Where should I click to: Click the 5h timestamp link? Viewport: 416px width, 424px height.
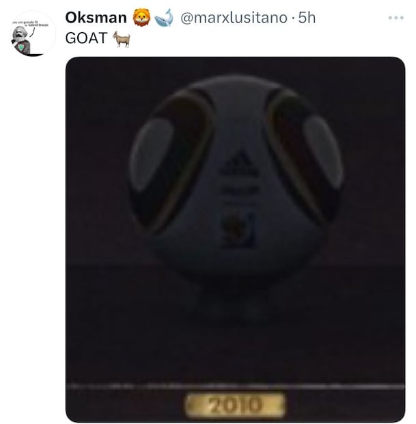307,18
